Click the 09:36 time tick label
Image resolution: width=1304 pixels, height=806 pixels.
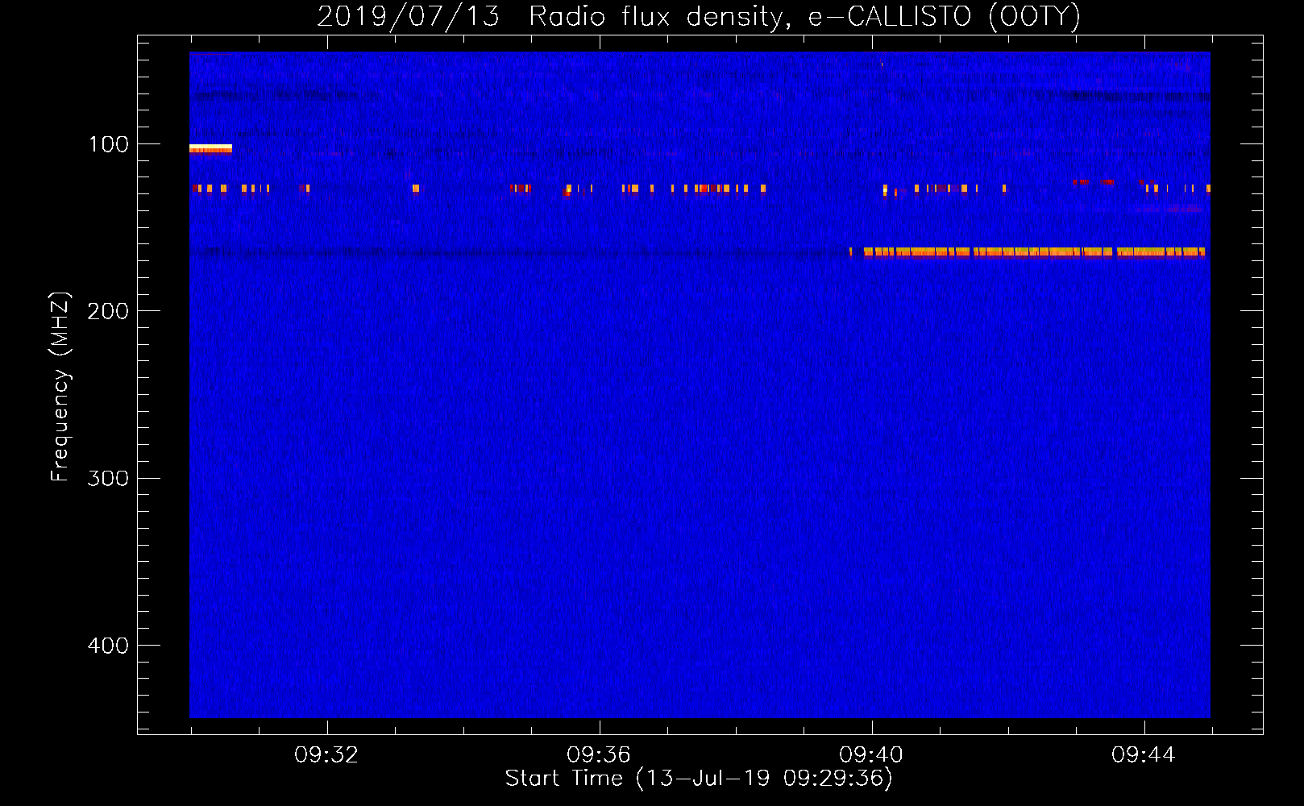click(x=599, y=755)
